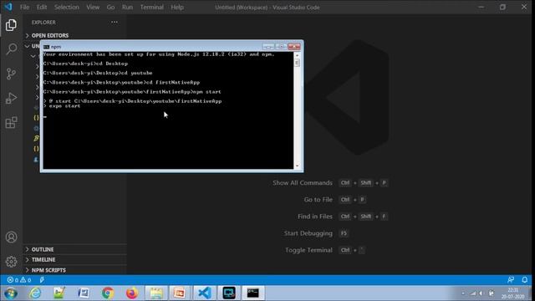The height and width of the screenshot is (301, 535).
Task: Open the Help menu
Action: (x=177, y=8)
